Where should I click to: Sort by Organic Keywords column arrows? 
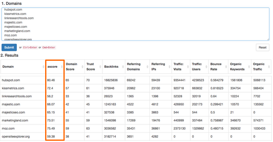[x=249, y=67]
